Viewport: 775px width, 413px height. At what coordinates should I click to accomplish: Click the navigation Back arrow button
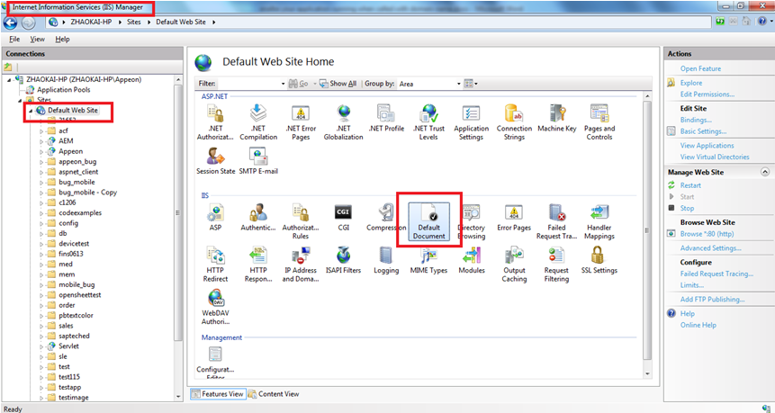(11, 22)
